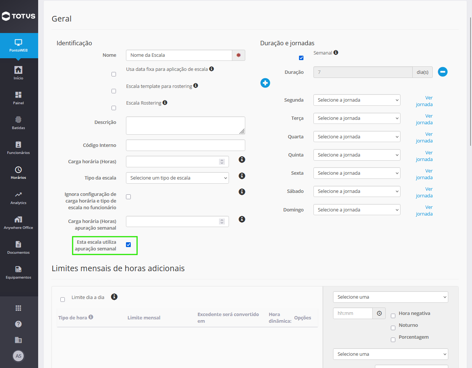Check Ignora configuração de carga horária checkbox
The width and height of the screenshot is (472, 368).
(129, 197)
